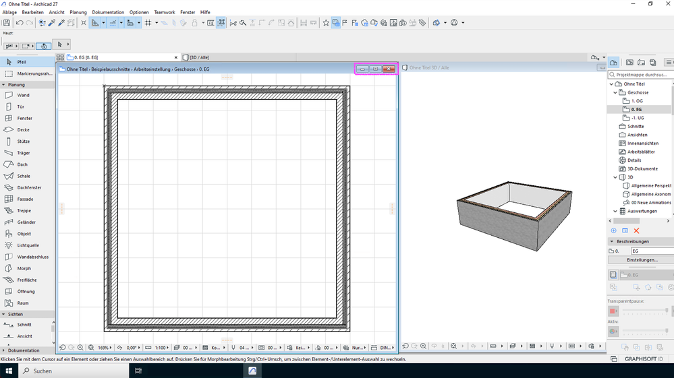Viewport: 674px width, 378px height.
Task: Select the Treppe tool in toolbox
Action: pos(24,211)
